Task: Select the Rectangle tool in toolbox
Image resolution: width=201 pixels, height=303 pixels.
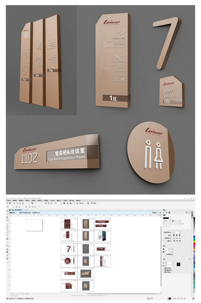Action: (x=7, y=230)
